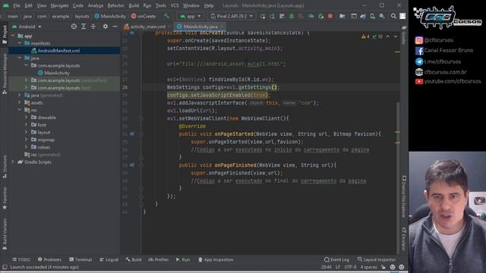486x273 pixels.
Task: Open the File menu
Action: point(17,5)
